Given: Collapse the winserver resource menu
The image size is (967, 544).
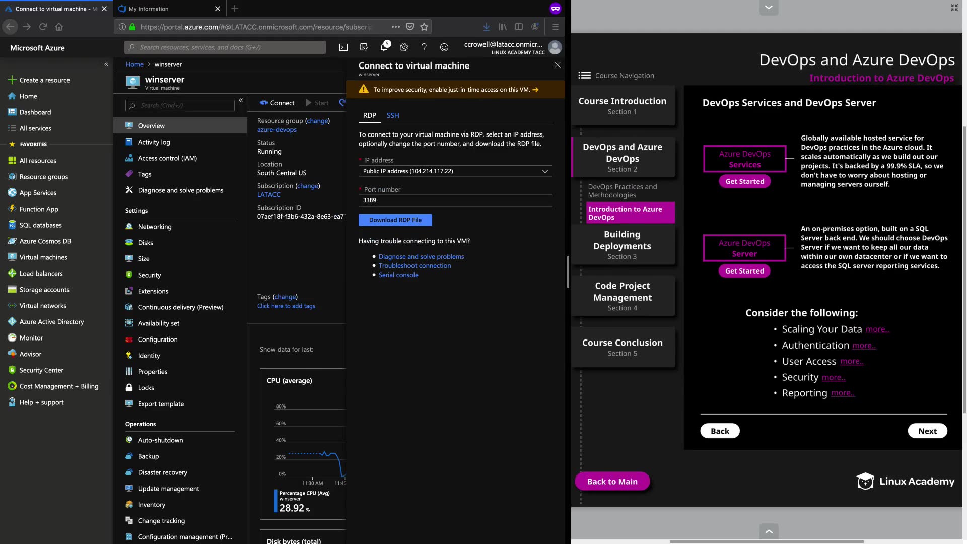Looking at the screenshot, I should (x=241, y=100).
